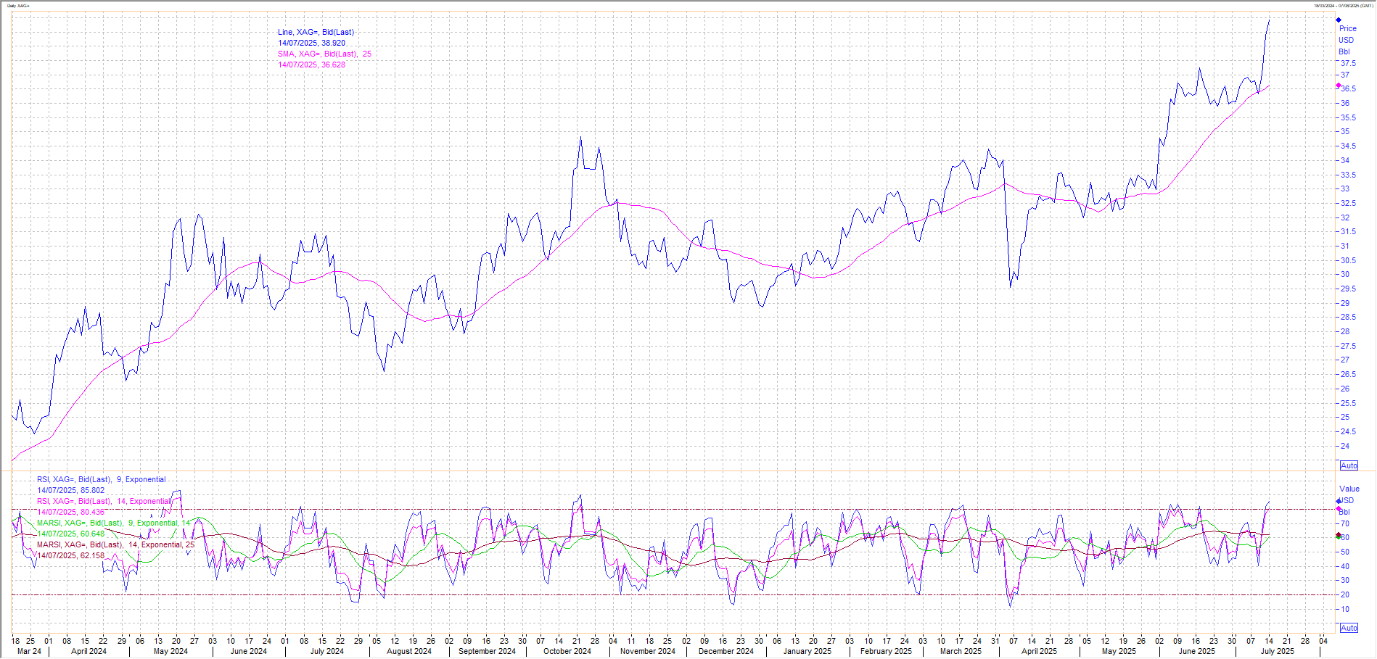Click the 'July 2025' month label
Image resolution: width=1377 pixels, height=659 pixels.
pos(1278,651)
